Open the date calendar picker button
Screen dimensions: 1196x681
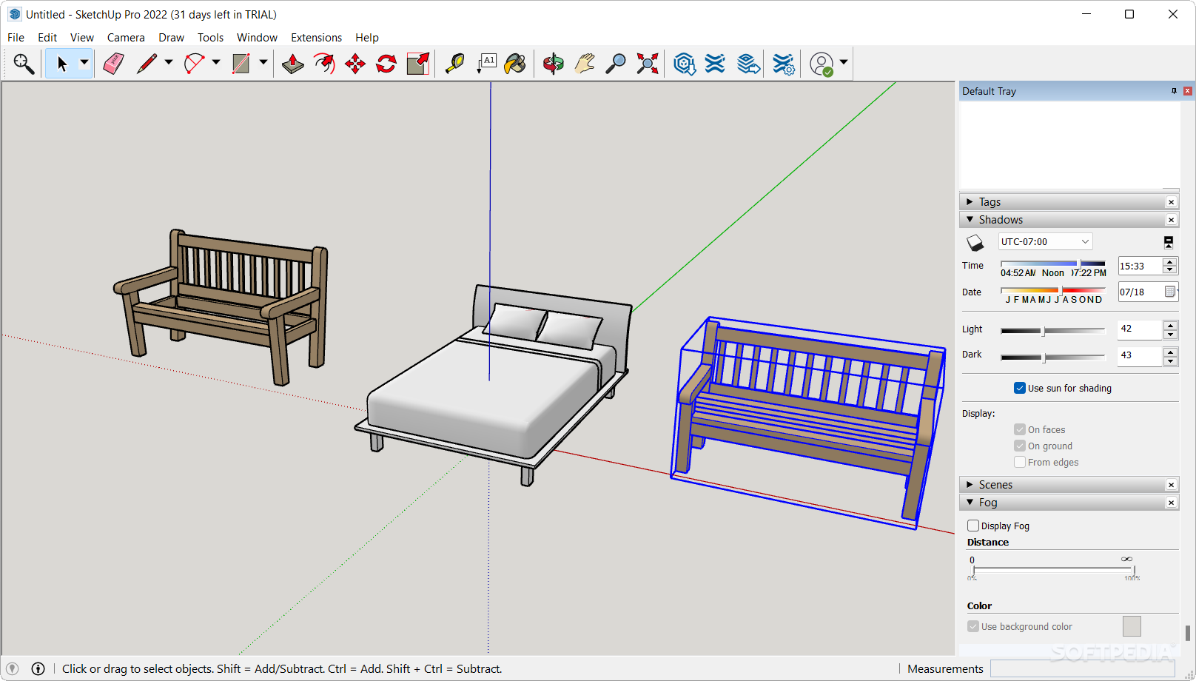(x=1170, y=292)
